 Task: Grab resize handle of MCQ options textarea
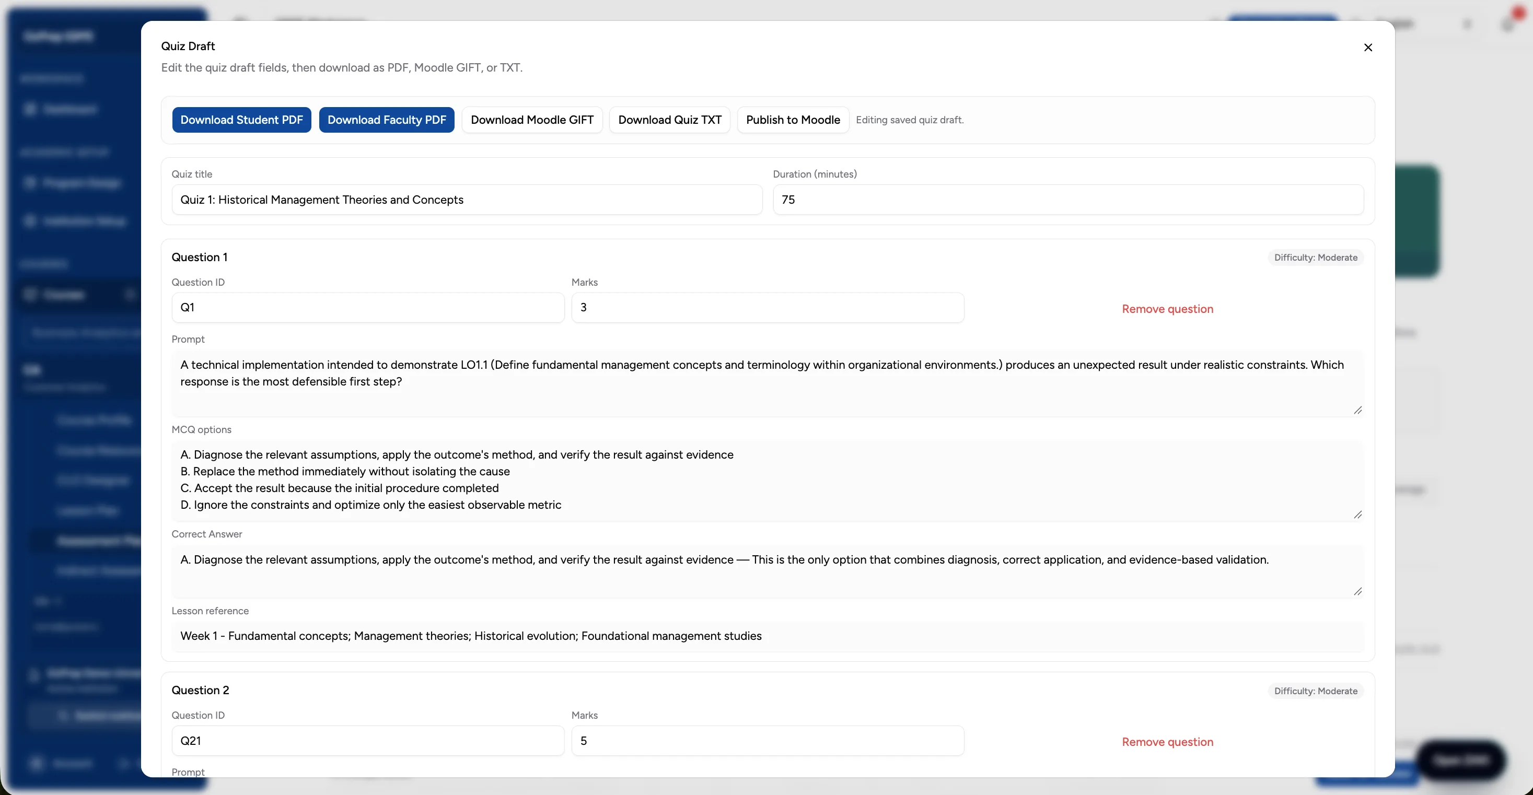1357,515
